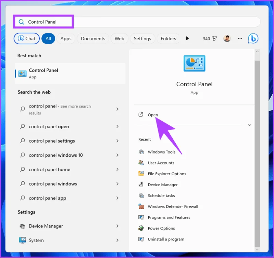Click the Control Panel search input field
274x258 pixels.
[137, 22]
